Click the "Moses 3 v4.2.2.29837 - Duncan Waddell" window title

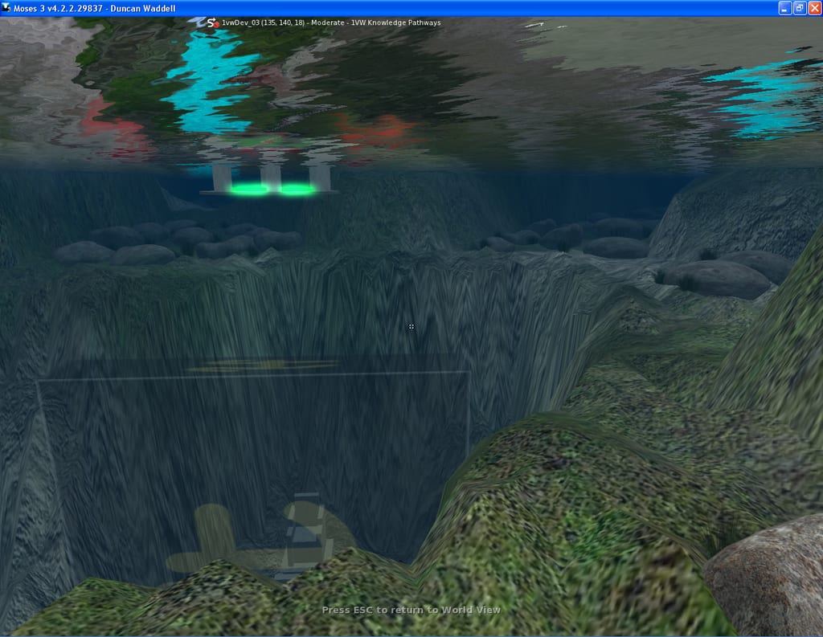(x=95, y=8)
